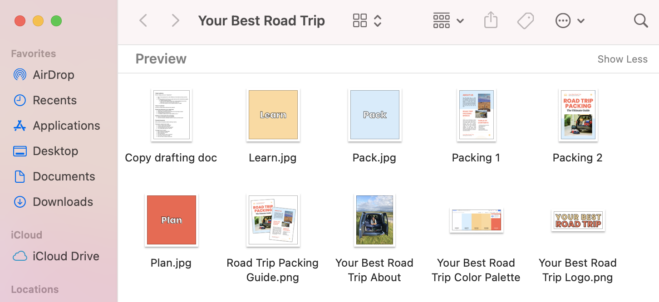The width and height of the screenshot is (659, 302).
Task: Open the Group By dropdown
Action: click(x=448, y=21)
